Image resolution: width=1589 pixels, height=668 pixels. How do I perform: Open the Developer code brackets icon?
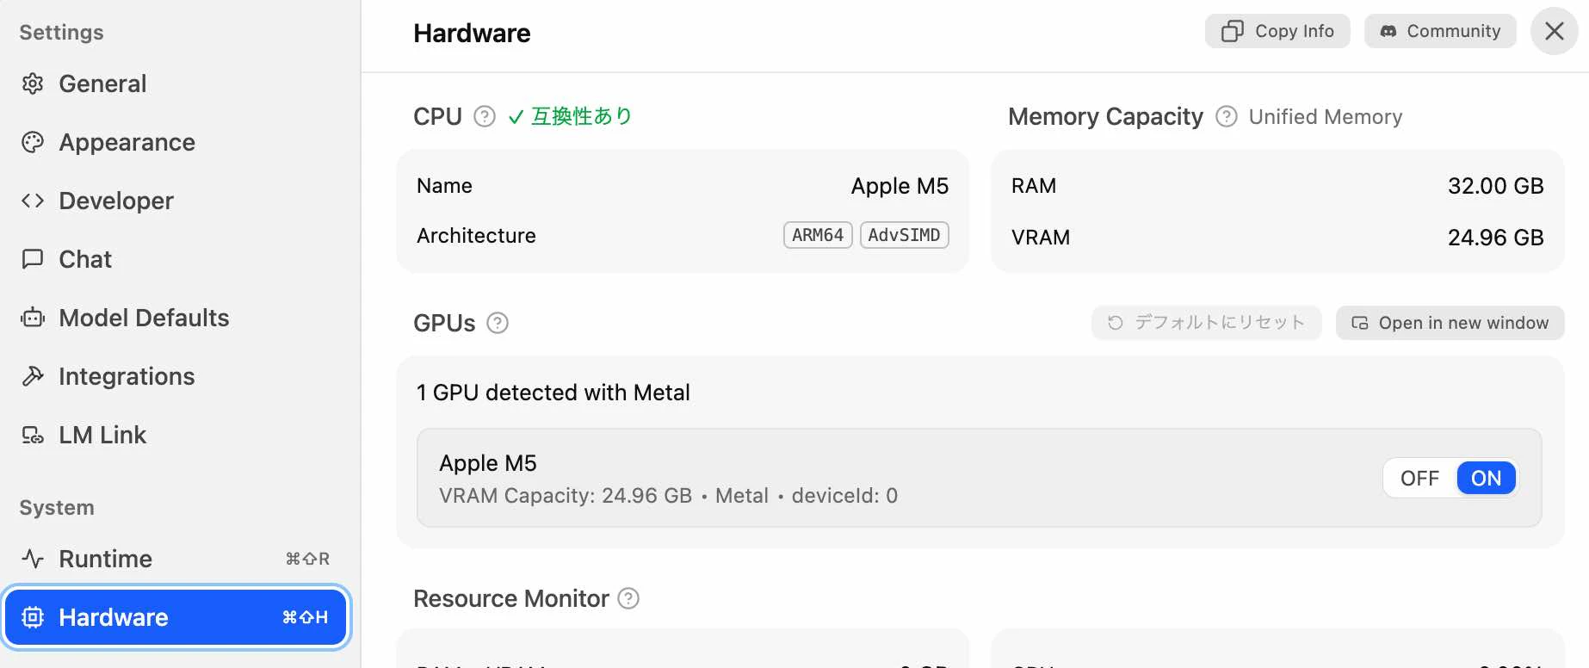[x=33, y=201]
